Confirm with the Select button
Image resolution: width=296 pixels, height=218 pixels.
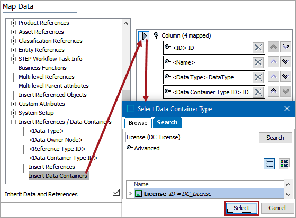click(x=241, y=208)
